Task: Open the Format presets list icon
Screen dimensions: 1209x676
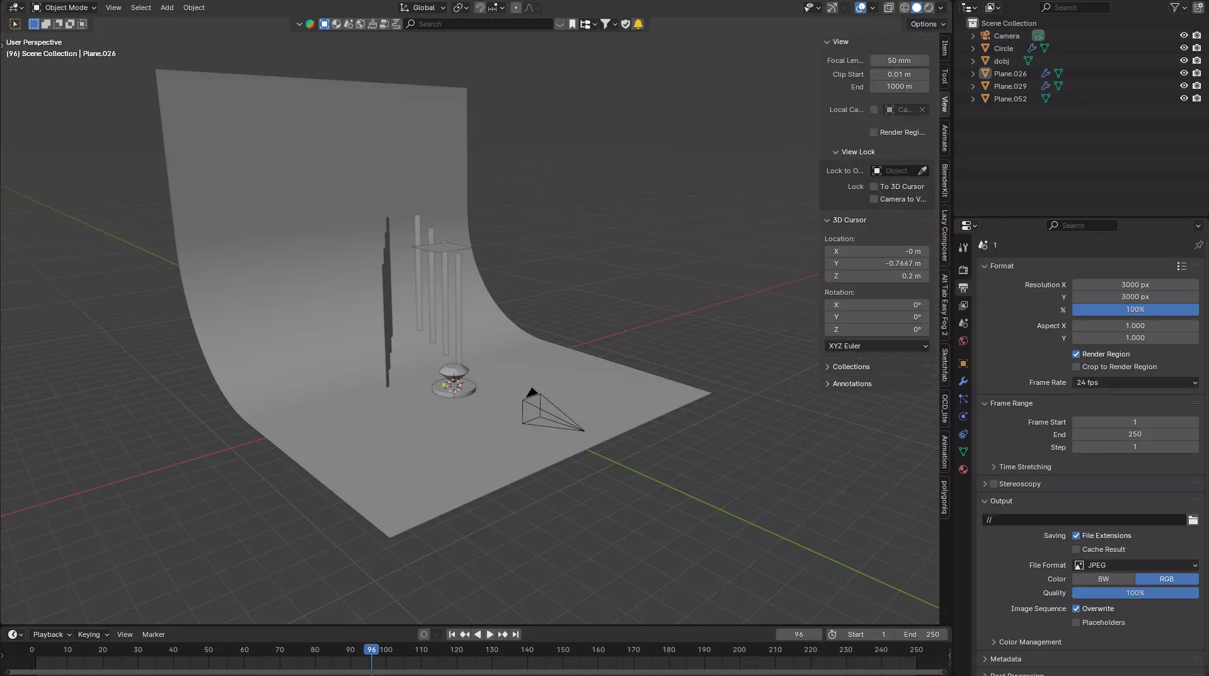Action: [1181, 266]
